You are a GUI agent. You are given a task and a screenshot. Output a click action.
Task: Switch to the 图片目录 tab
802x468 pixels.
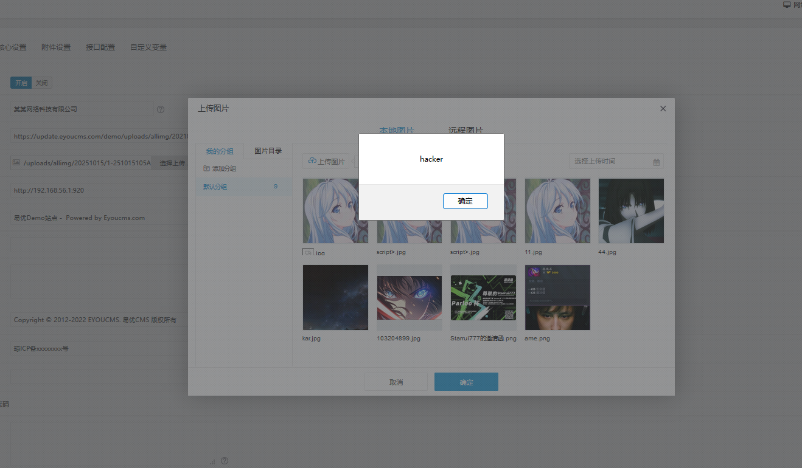tap(268, 151)
